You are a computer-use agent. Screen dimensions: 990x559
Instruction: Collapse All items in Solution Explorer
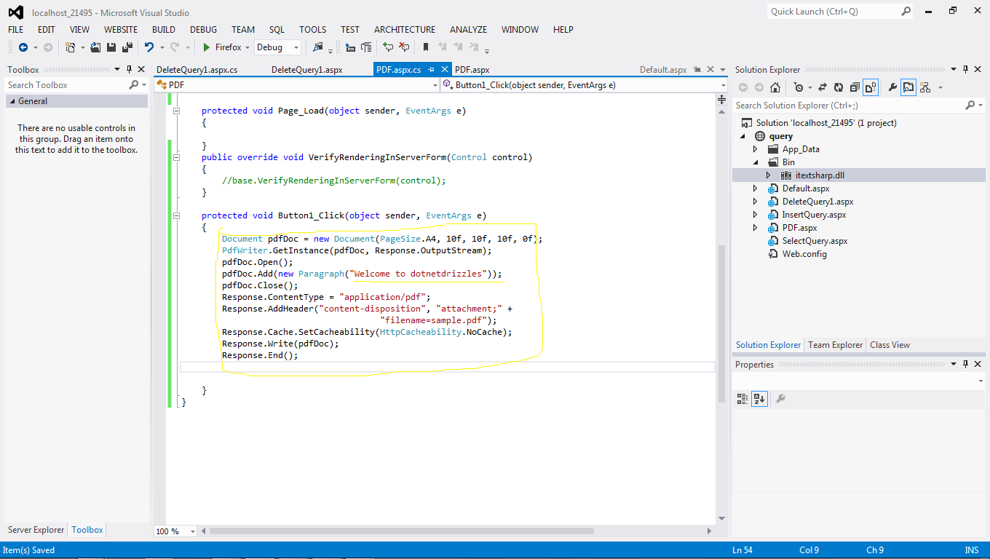tap(853, 86)
